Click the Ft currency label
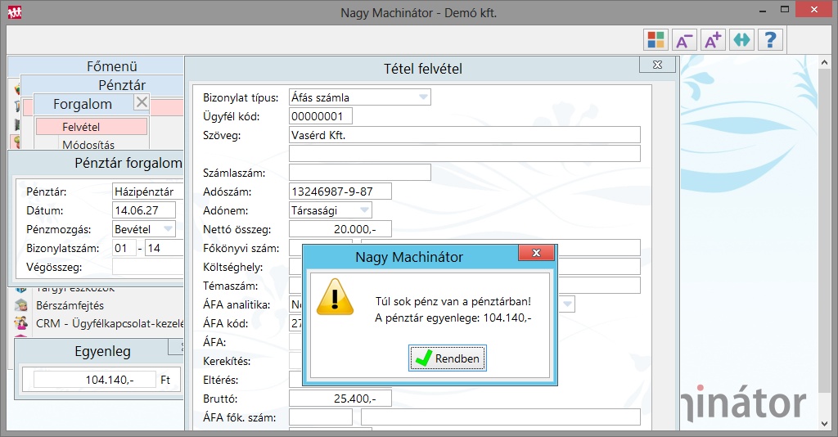Image resolution: width=838 pixels, height=437 pixels. (x=165, y=379)
